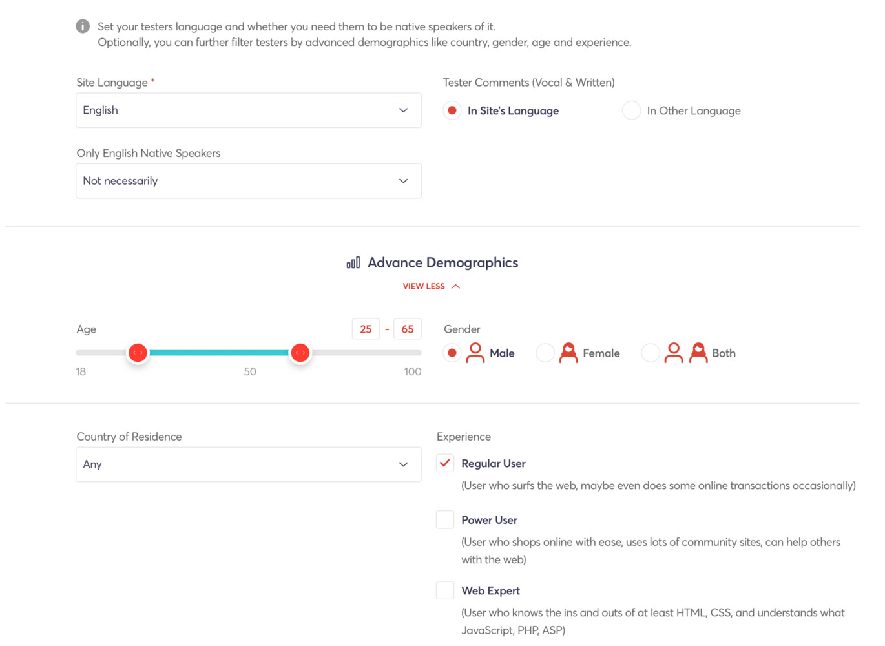Click the Age input field showing 25

point(366,329)
